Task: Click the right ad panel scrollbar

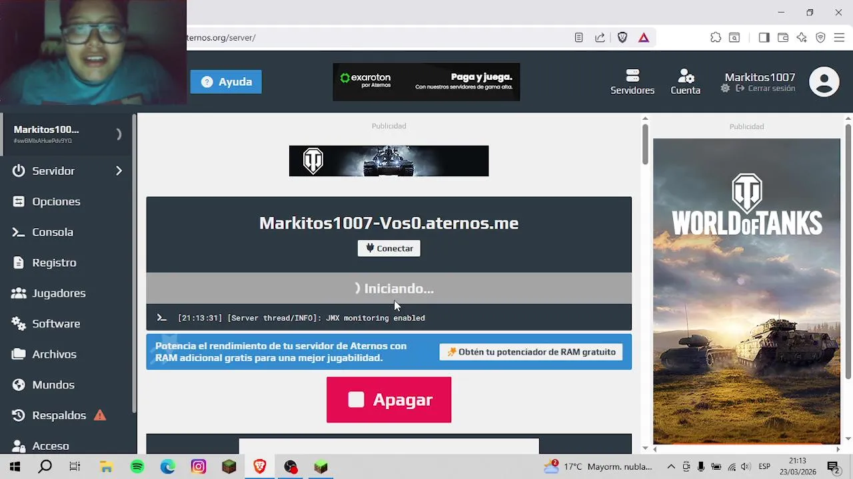Action: click(848, 253)
